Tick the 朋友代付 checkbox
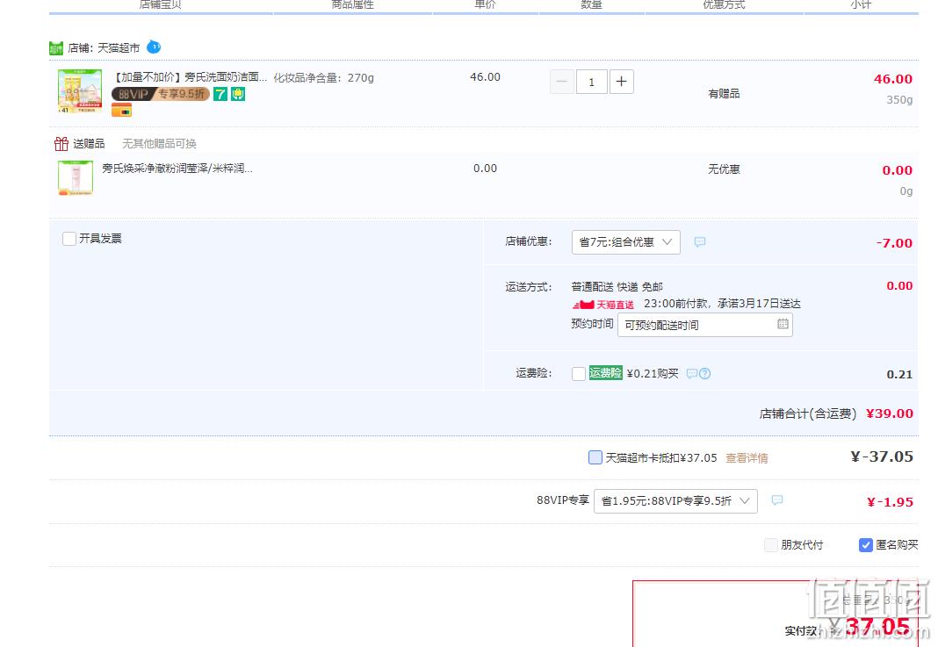The image size is (938, 647). coord(771,545)
